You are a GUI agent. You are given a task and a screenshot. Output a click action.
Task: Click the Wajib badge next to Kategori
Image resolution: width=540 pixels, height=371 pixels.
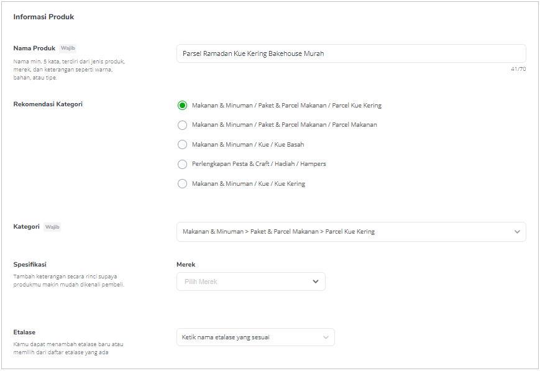[x=52, y=227]
